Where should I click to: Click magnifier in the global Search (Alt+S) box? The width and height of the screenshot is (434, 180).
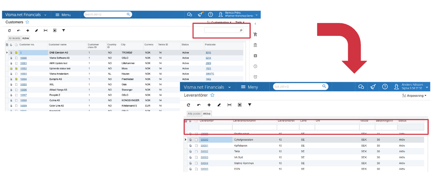tap(128, 14)
